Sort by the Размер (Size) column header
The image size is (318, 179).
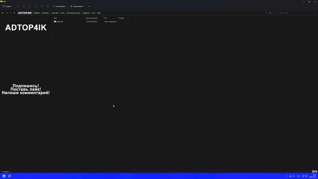tap(122, 18)
